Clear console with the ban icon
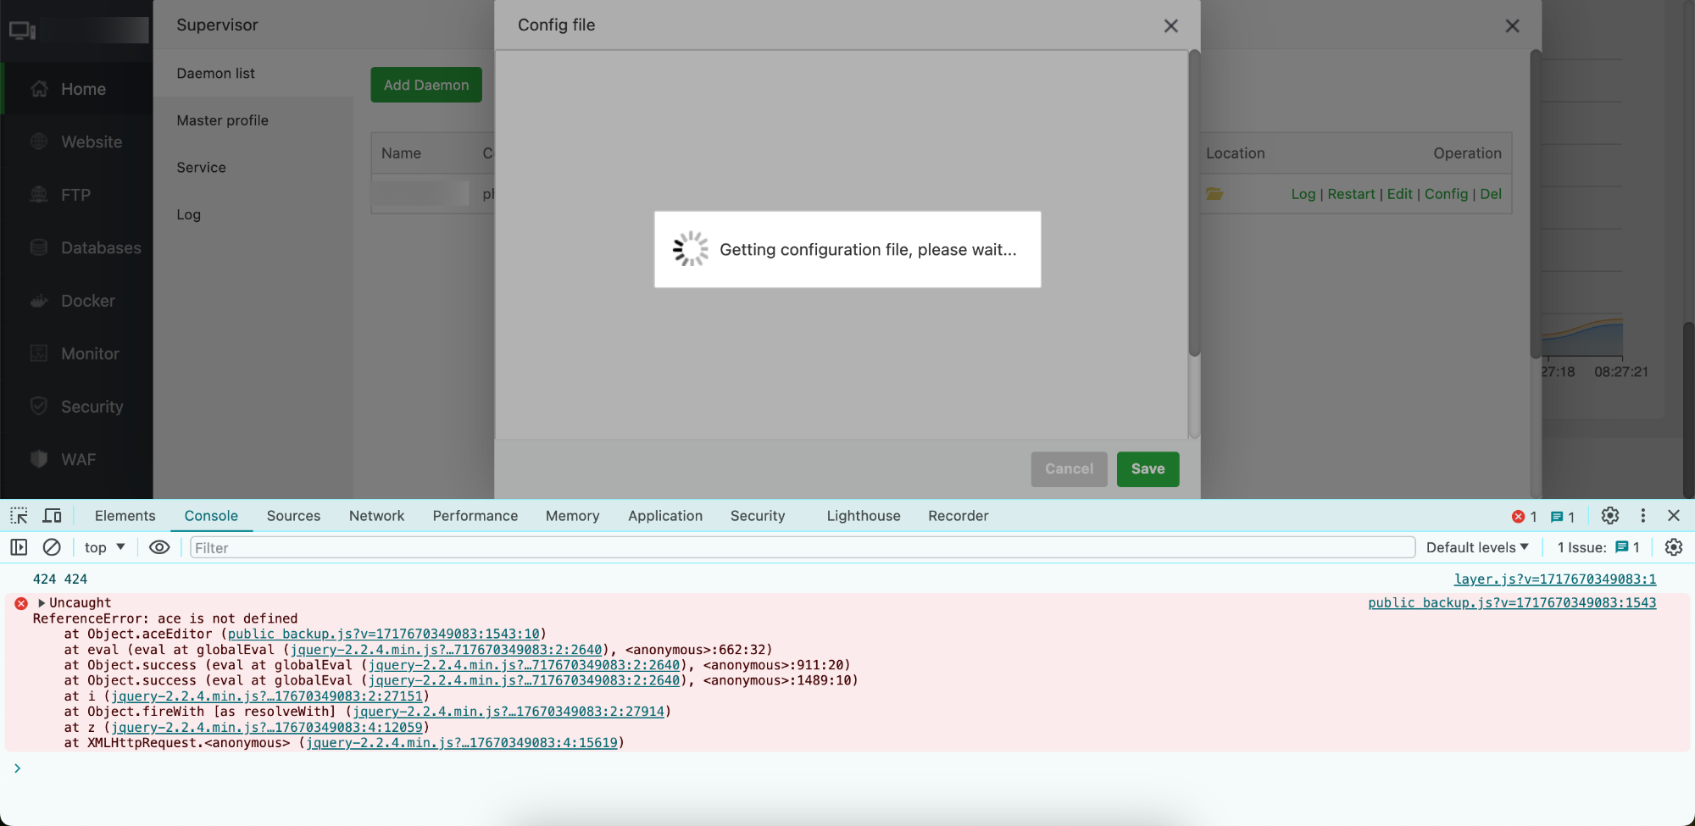The height and width of the screenshot is (826, 1695). click(x=52, y=547)
